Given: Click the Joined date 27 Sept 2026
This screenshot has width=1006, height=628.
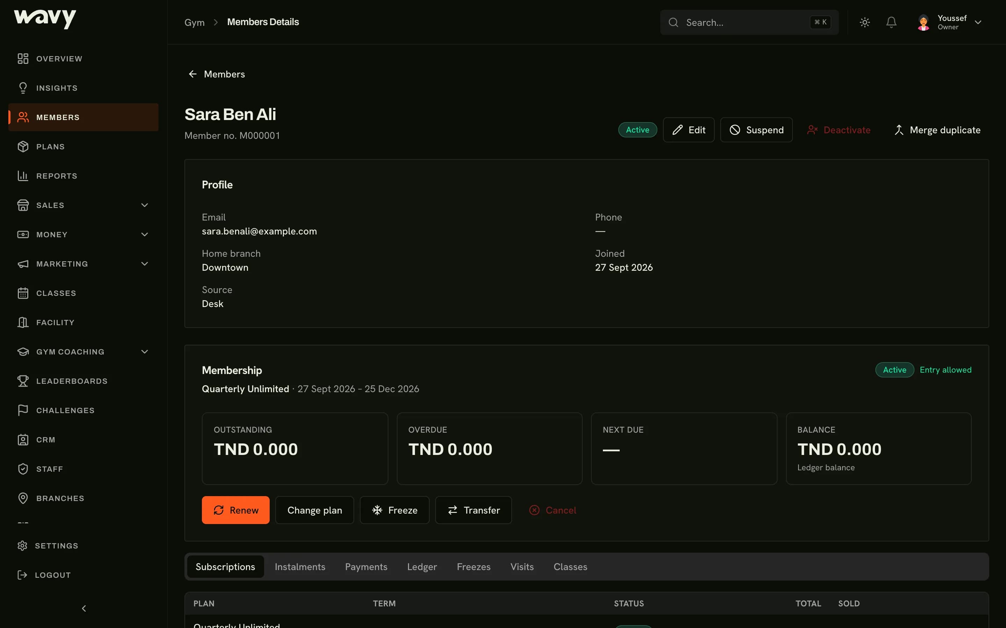Looking at the screenshot, I should [x=624, y=268].
